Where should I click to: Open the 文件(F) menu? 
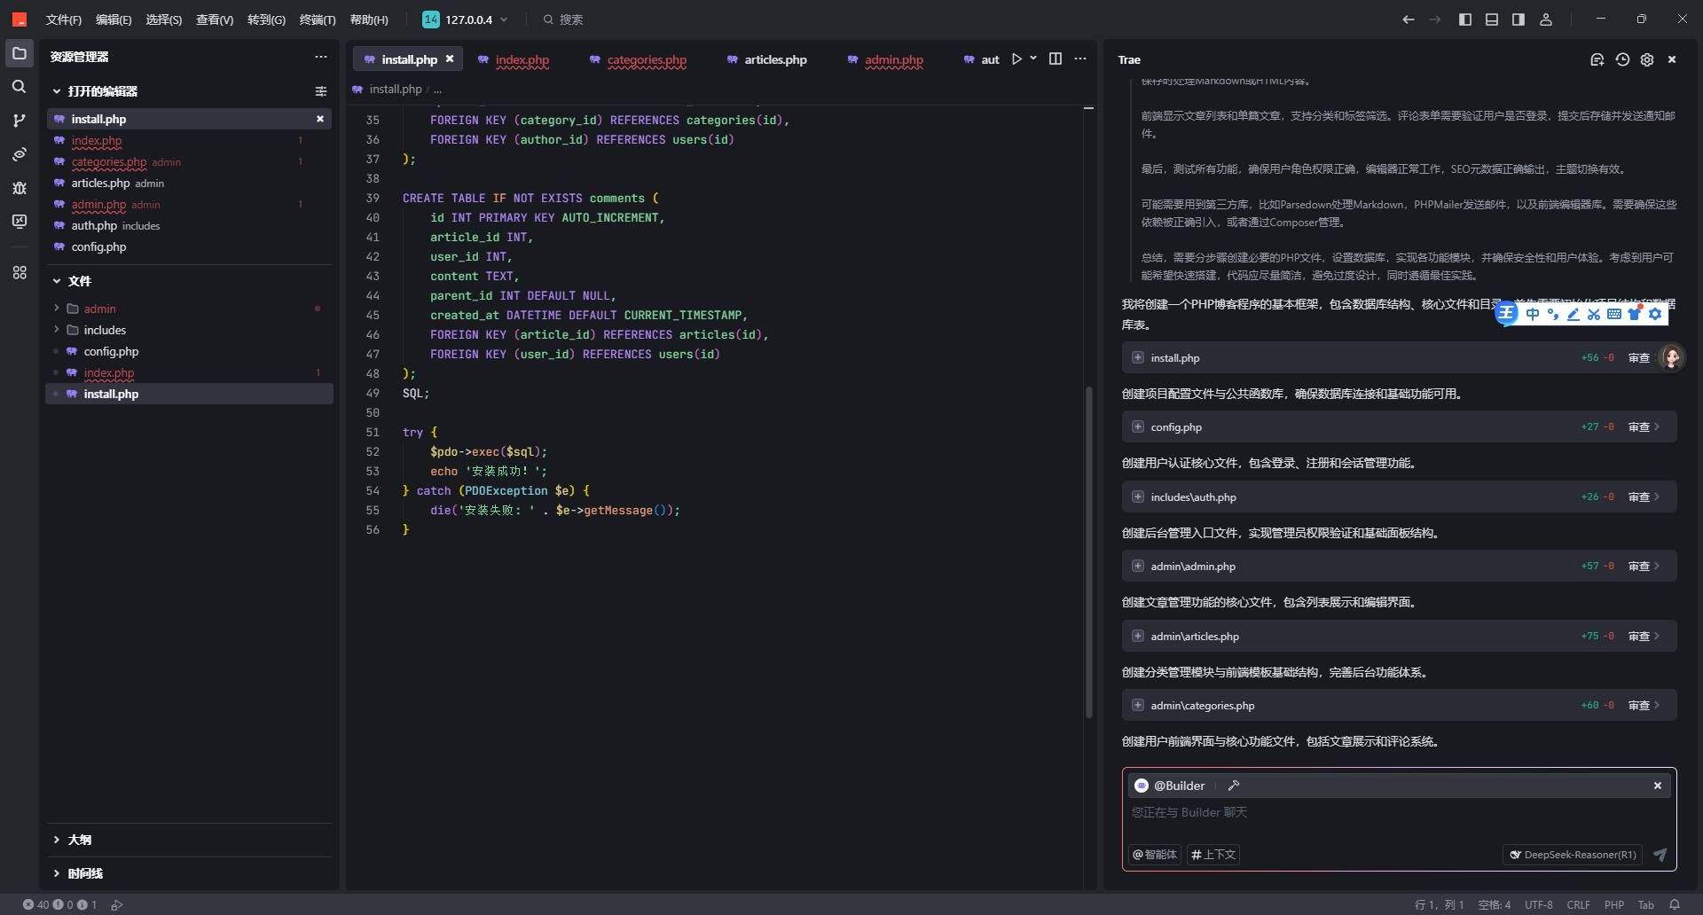63,20
